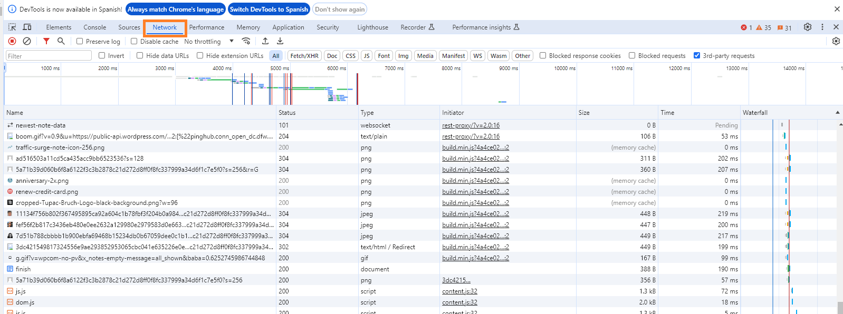Click into the Filter text field
The height and width of the screenshot is (314, 843).
tap(49, 56)
